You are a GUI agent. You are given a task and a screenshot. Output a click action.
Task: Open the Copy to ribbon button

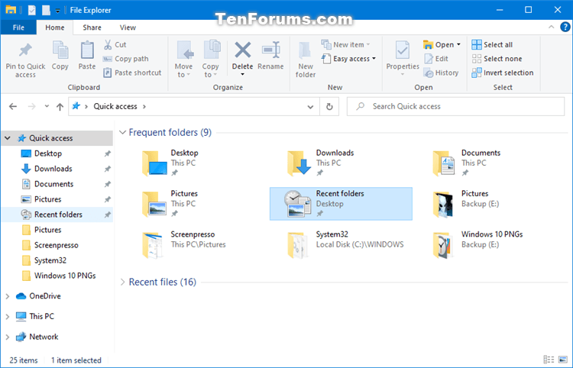tap(211, 59)
